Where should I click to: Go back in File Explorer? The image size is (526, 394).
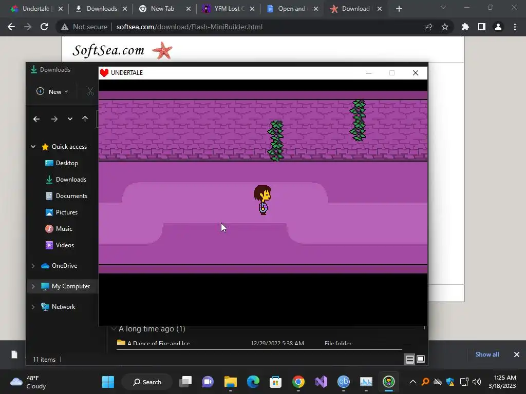36,119
